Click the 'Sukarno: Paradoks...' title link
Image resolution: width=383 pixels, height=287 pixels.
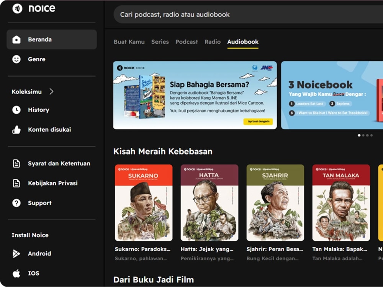(142, 249)
